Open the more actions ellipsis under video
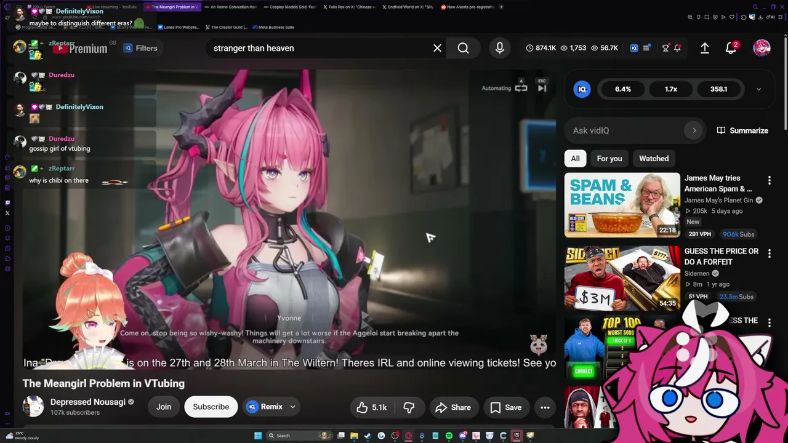Viewport: 788px width, 443px height. (x=545, y=407)
